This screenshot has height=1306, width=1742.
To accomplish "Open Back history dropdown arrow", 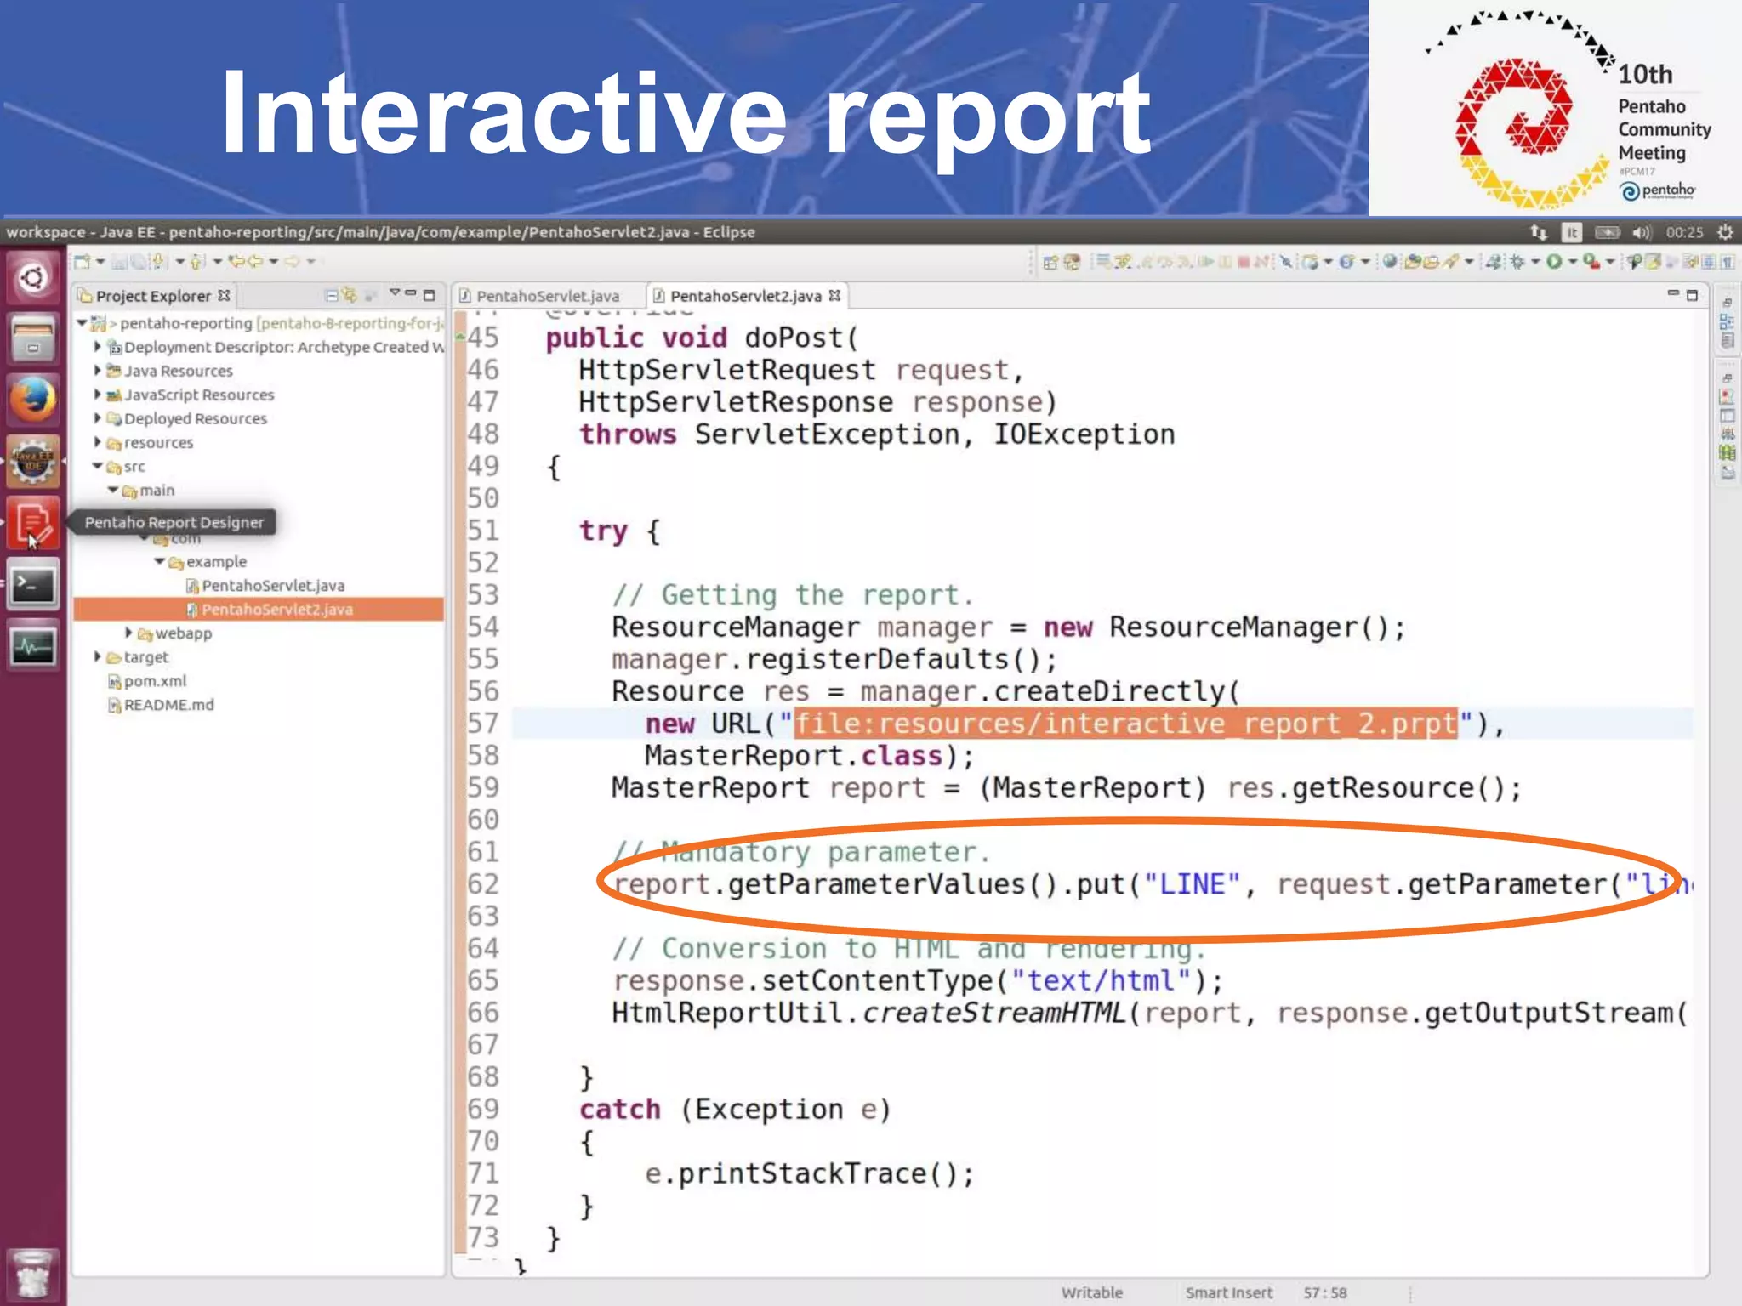I will 274,261.
